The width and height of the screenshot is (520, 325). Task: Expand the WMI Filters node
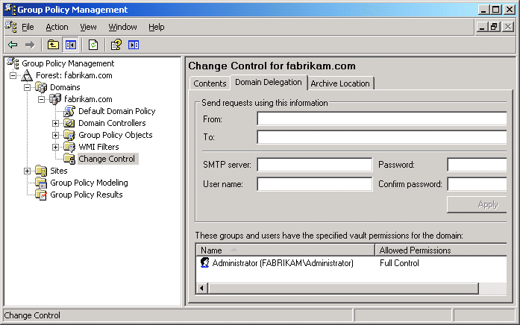pos(55,147)
